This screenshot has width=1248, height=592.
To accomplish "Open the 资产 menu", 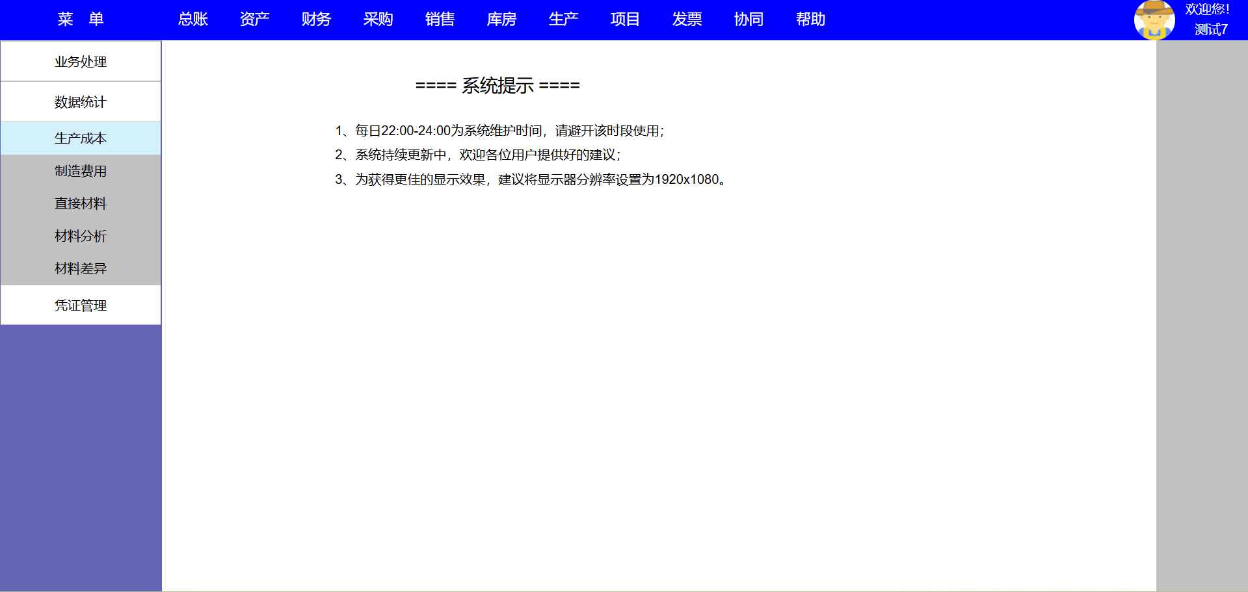I will tap(254, 19).
